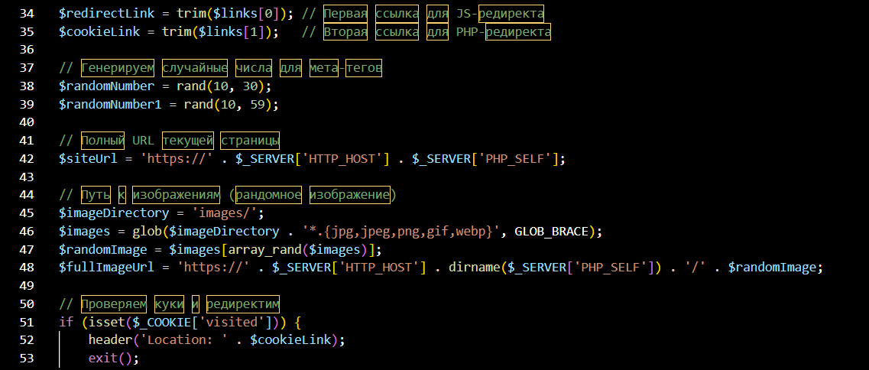The width and height of the screenshot is (869, 370).
Task: Click line number 34 in the gutter
Action: click(x=27, y=13)
